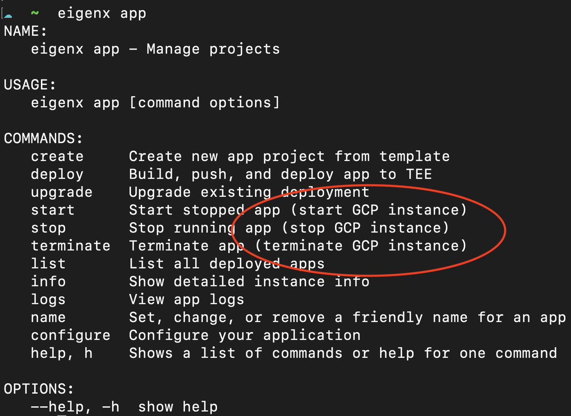Click the 'help, h' command name

[x=61, y=354]
